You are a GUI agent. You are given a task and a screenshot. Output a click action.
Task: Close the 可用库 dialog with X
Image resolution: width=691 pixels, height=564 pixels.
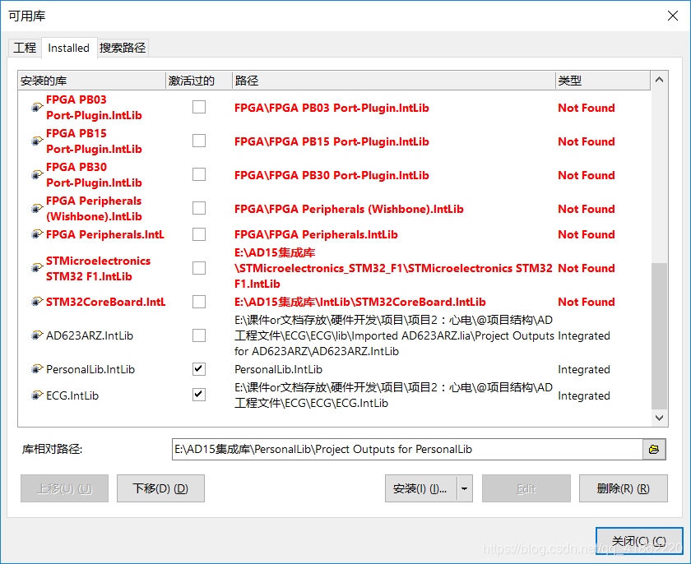(673, 16)
